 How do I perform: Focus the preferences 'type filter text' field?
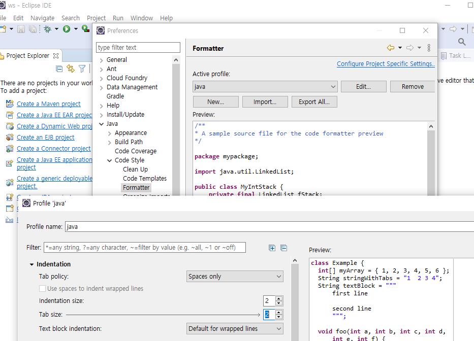138,48
